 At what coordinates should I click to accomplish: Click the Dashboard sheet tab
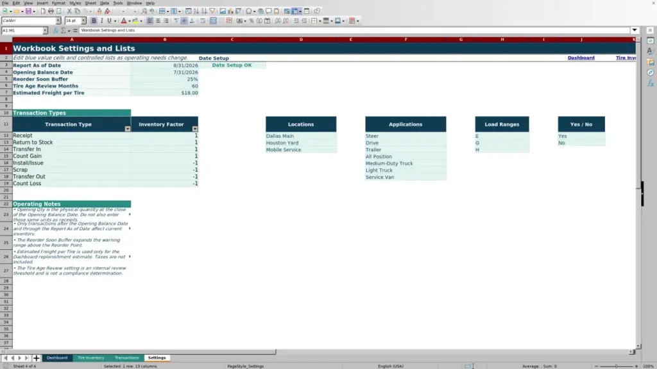57,358
